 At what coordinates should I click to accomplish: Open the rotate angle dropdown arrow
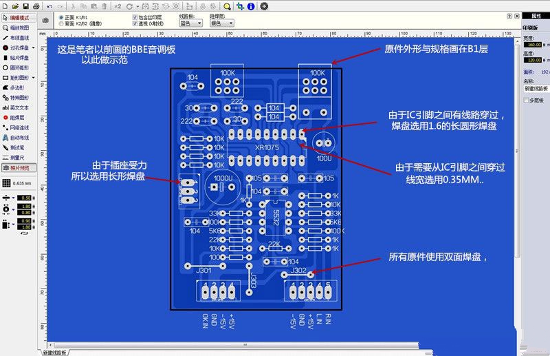pyautogui.click(x=137, y=7)
